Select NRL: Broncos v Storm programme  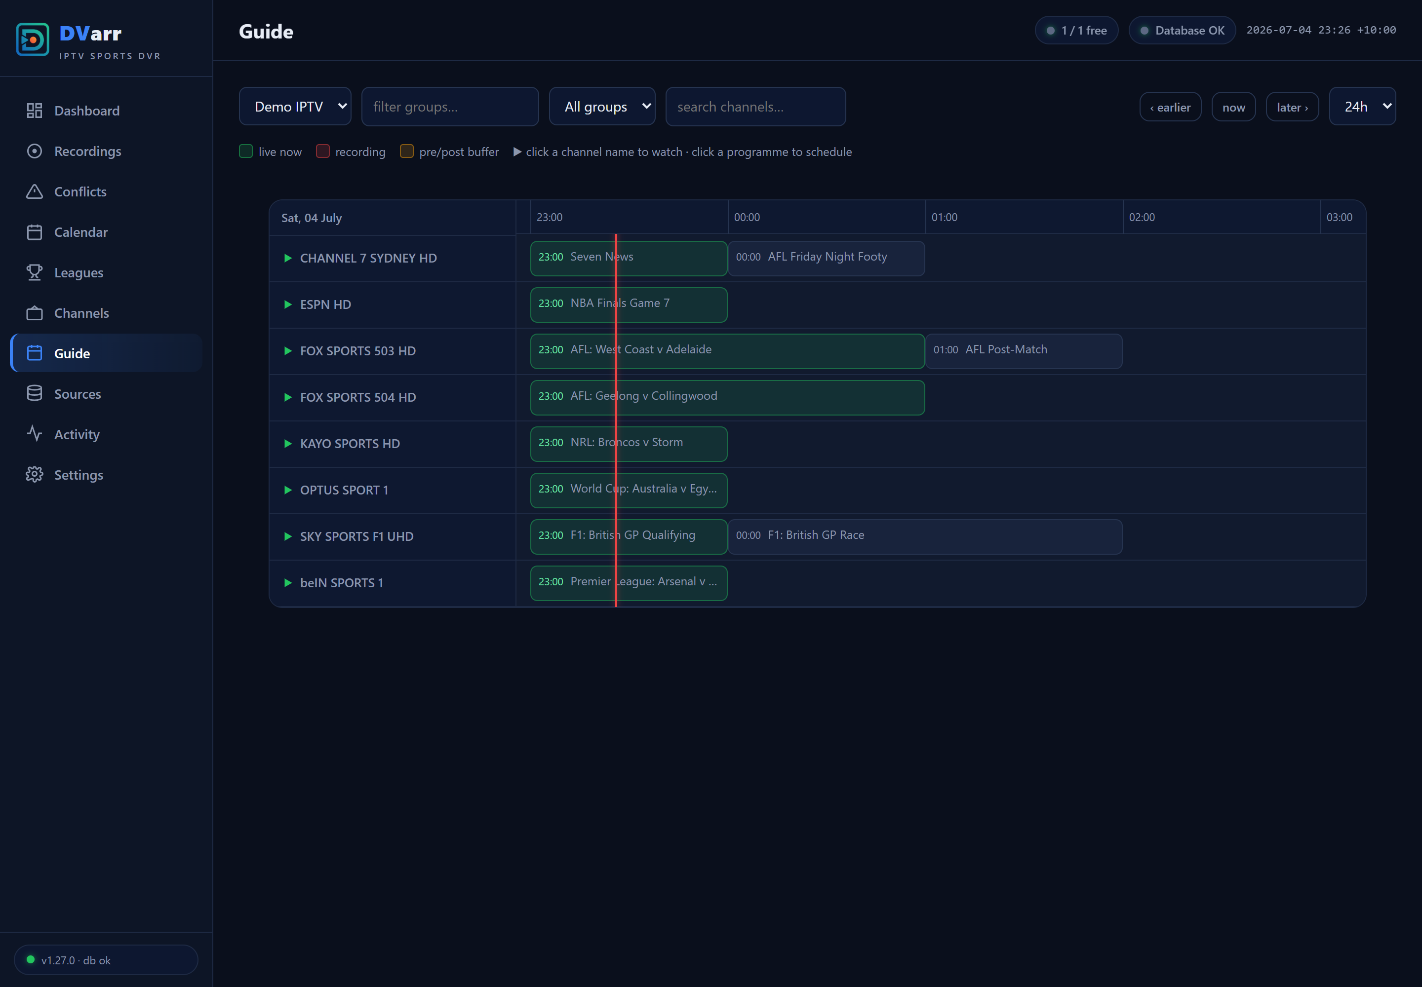pos(629,443)
